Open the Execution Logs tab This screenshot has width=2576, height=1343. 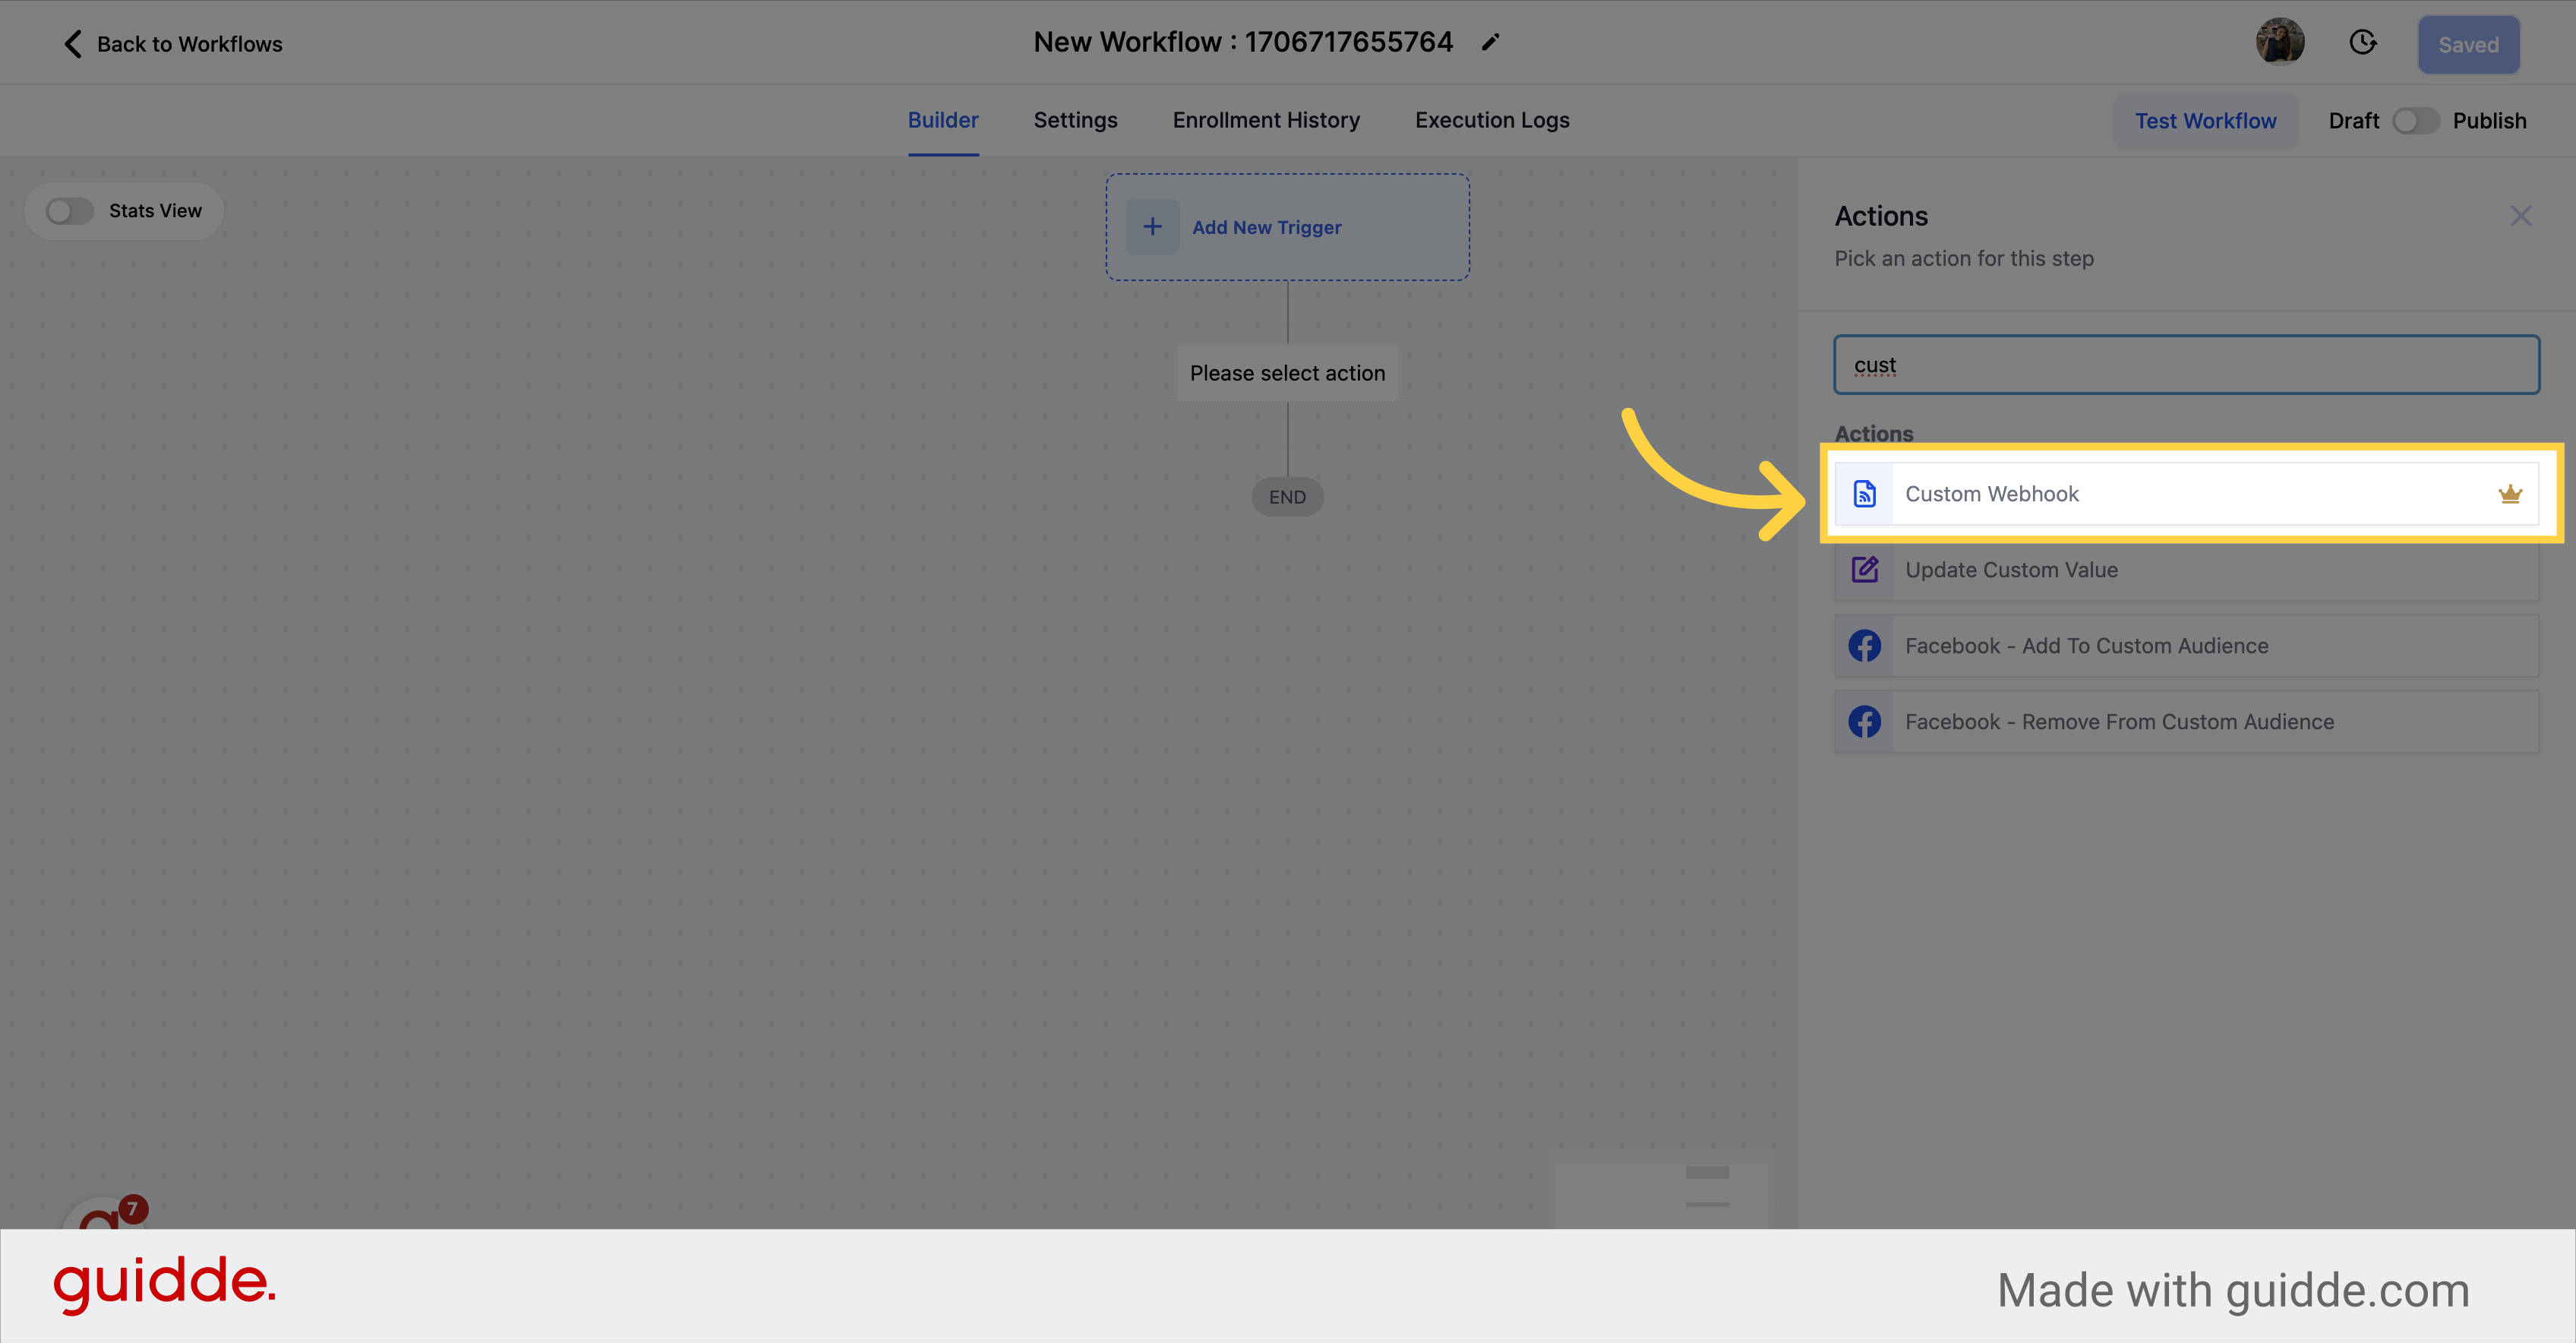click(1492, 120)
